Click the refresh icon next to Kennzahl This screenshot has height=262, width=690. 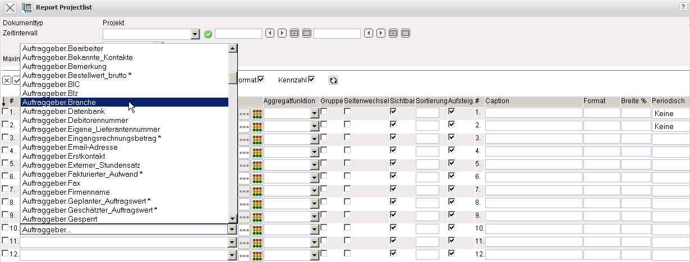[333, 80]
